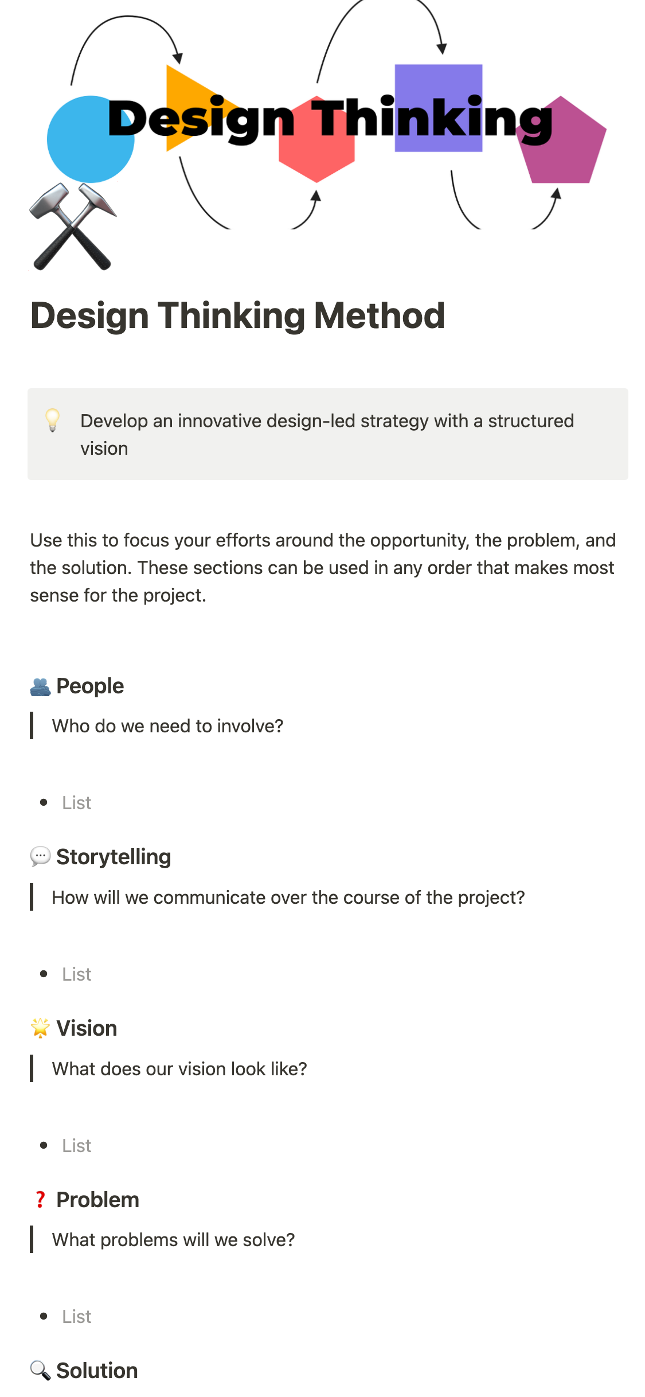
Task: Click the light bulb callout icon
Action: (52, 420)
